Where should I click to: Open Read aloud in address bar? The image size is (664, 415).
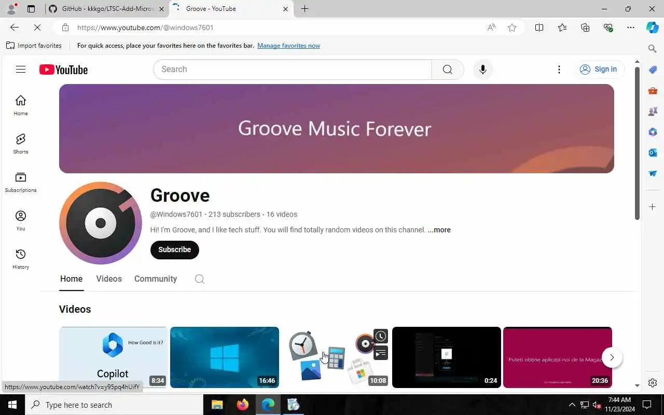(491, 27)
